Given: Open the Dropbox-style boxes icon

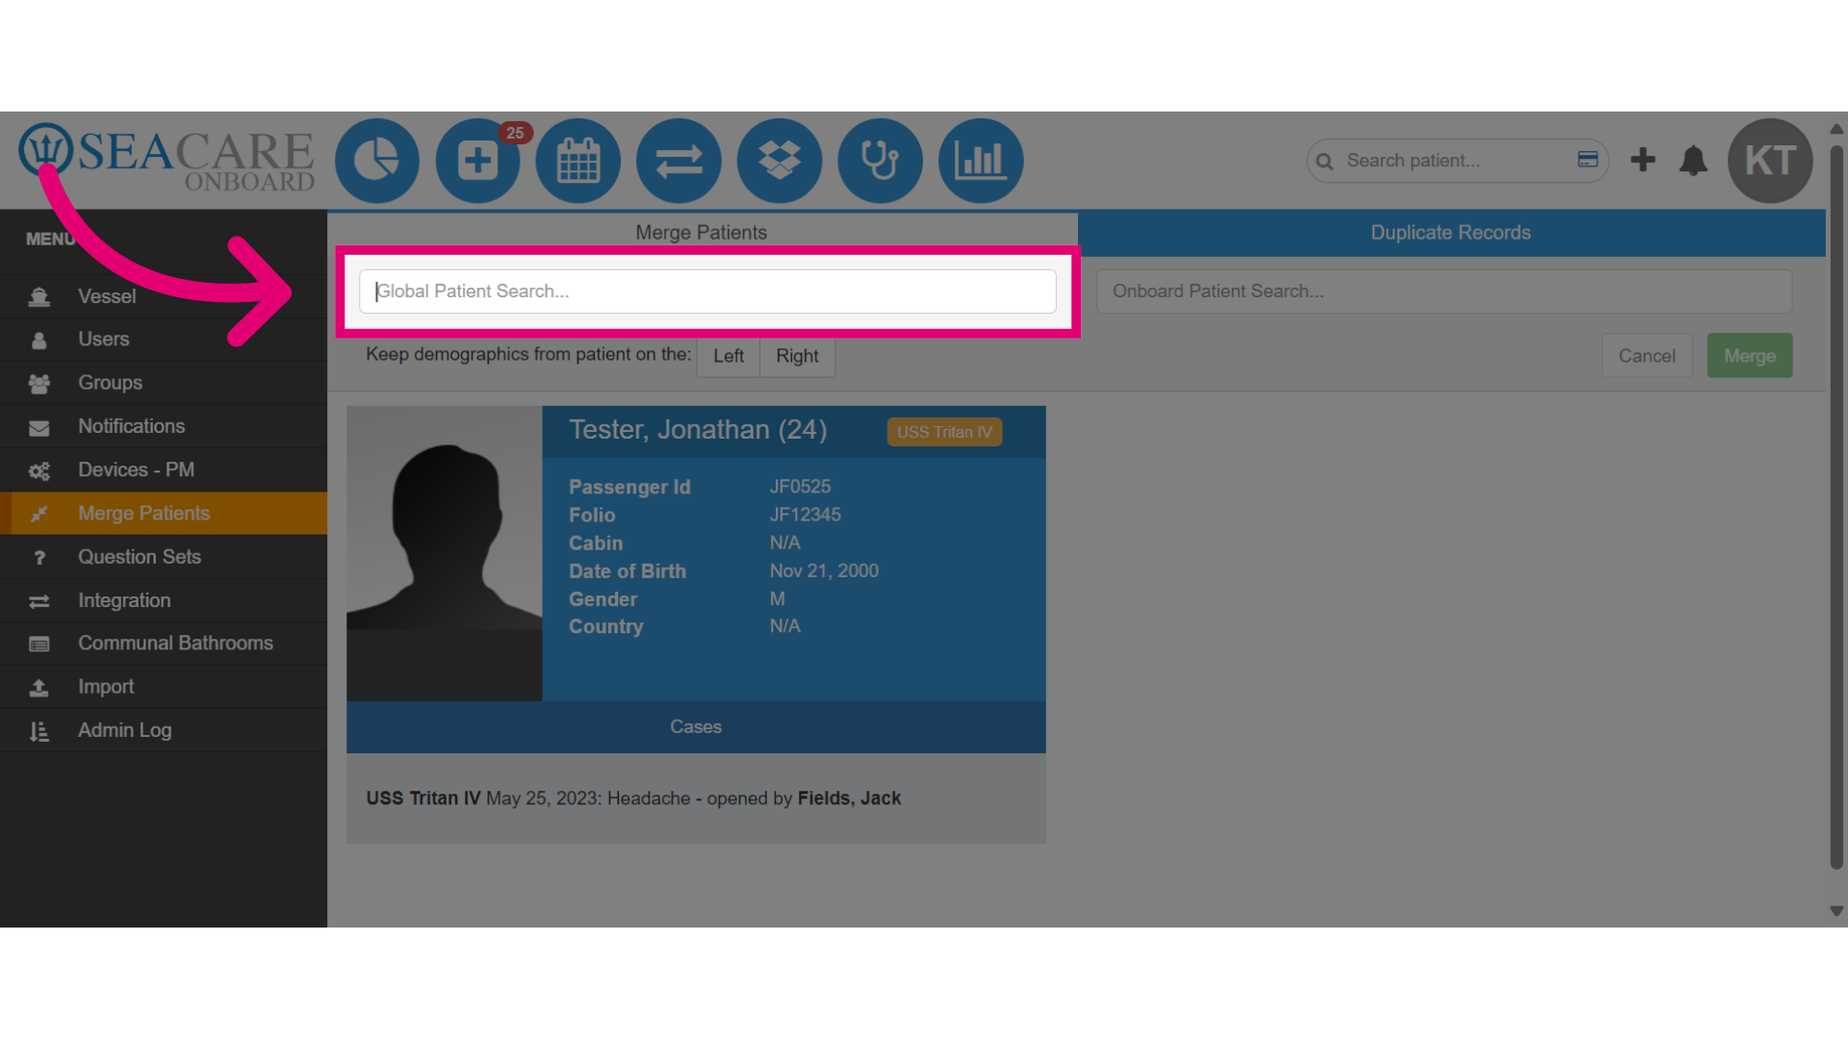Looking at the screenshot, I should pyautogui.click(x=780, y=161).
